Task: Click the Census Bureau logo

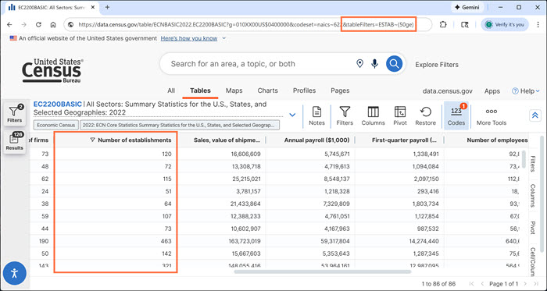Action: point(52,71)
